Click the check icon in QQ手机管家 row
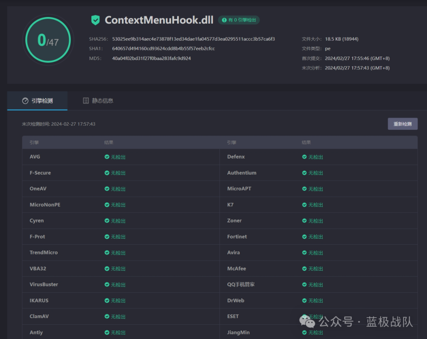Viewport: 427px width, 339px height. (304, 284)
